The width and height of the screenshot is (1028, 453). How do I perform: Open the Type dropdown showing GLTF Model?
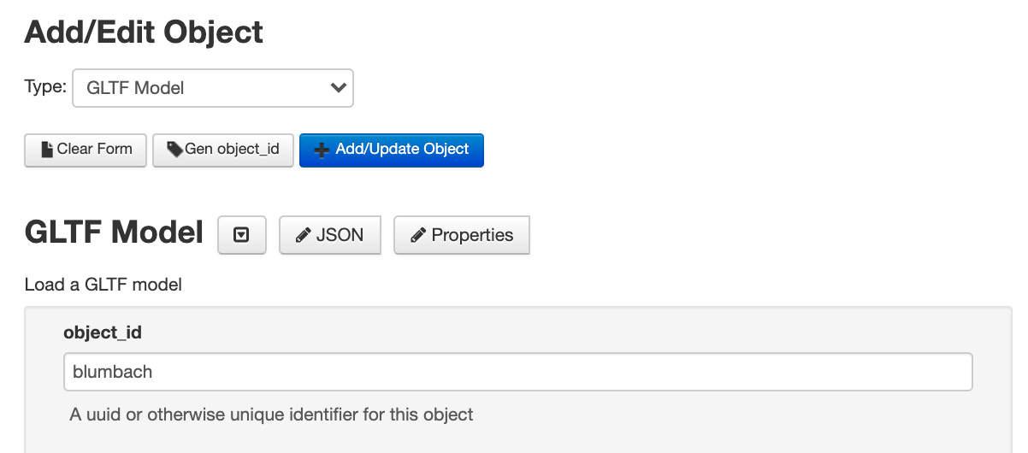click(x=213, y=88)
